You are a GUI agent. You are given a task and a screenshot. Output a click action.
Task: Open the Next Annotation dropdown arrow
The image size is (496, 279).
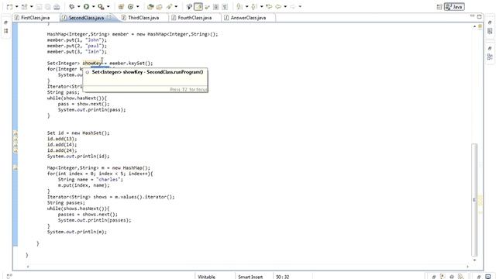pyautogui.click(x=246, y=7)
